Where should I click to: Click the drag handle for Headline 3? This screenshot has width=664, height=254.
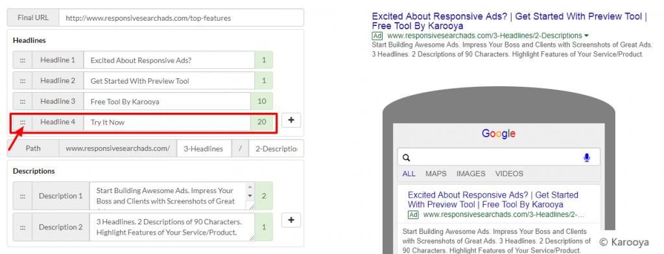coord(23,102)
